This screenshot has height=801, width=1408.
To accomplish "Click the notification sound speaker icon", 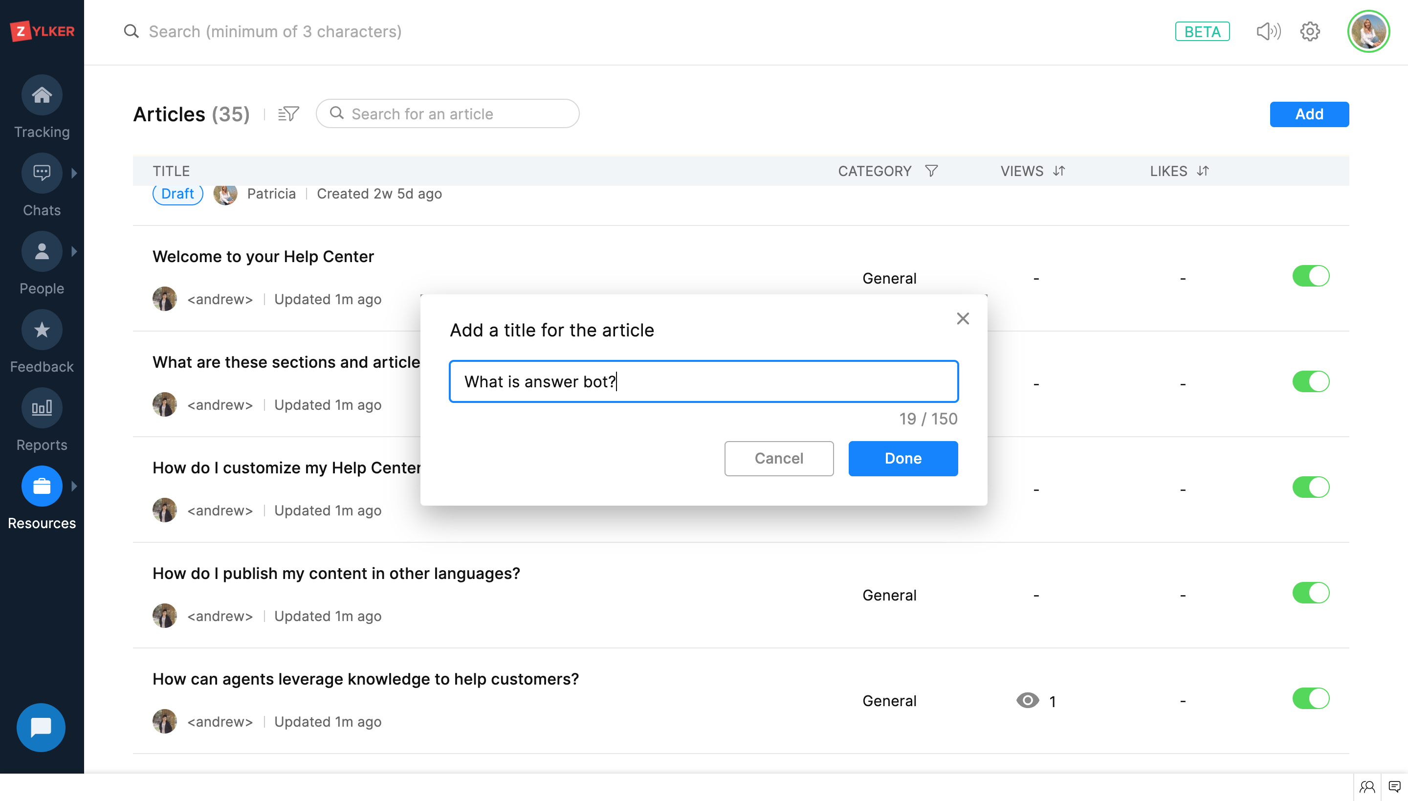I will 1268,31.
